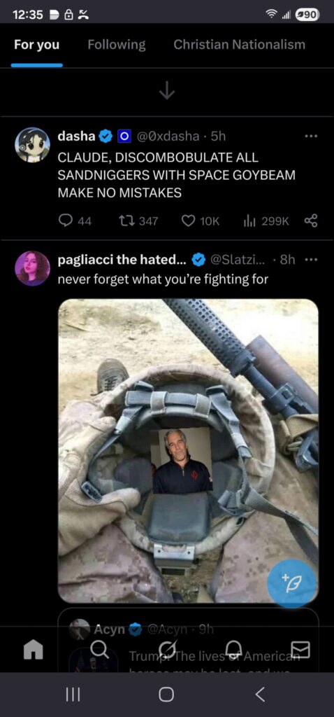Viewport: 334px width, 717px height.
Task: Open Messages envelope in bottom navigation
Action: 300,649
